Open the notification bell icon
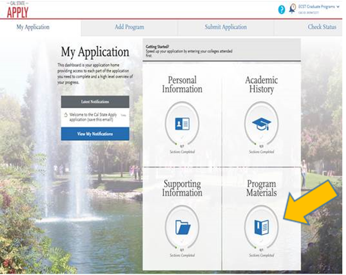The height and width of the screenshot is (275, 346). (293, 9)
